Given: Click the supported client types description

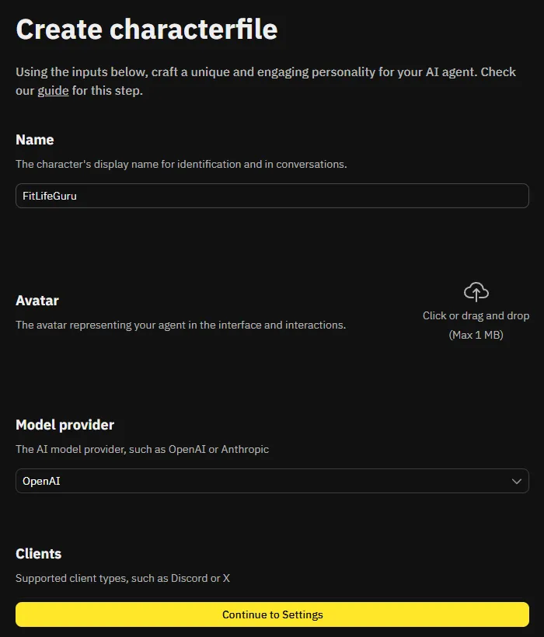Looking at the screenshot, I should [x=123, y=578].
